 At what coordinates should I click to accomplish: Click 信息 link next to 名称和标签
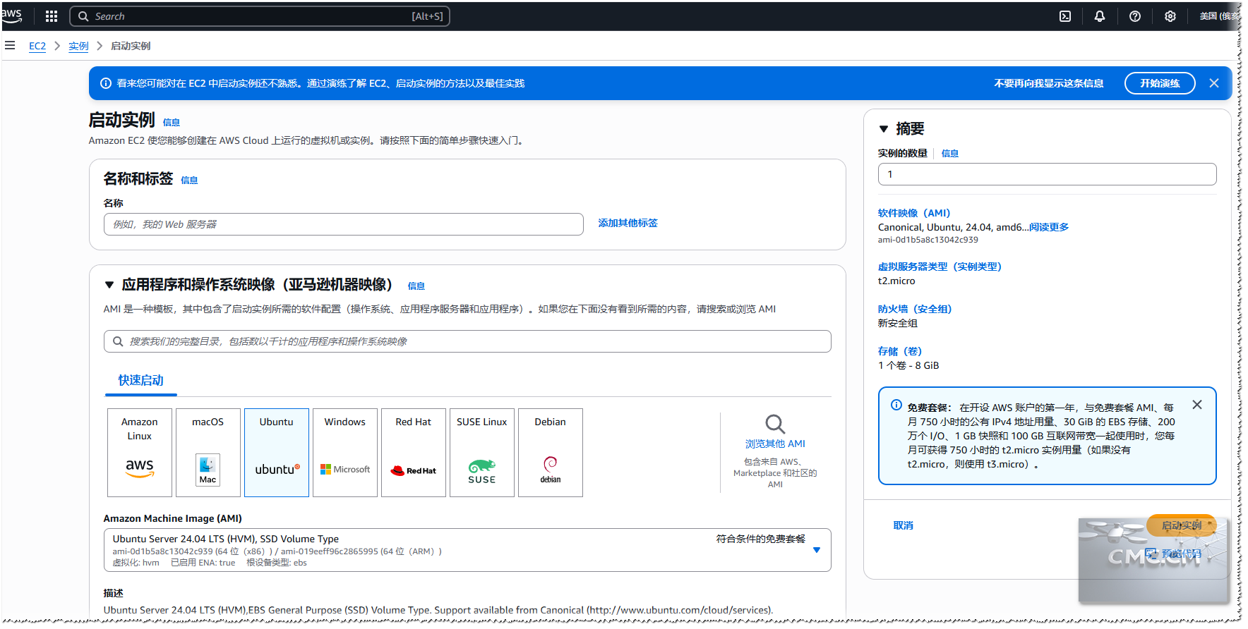(x=189, y=180)
